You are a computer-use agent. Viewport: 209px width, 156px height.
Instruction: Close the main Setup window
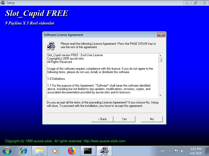(204, 3)
